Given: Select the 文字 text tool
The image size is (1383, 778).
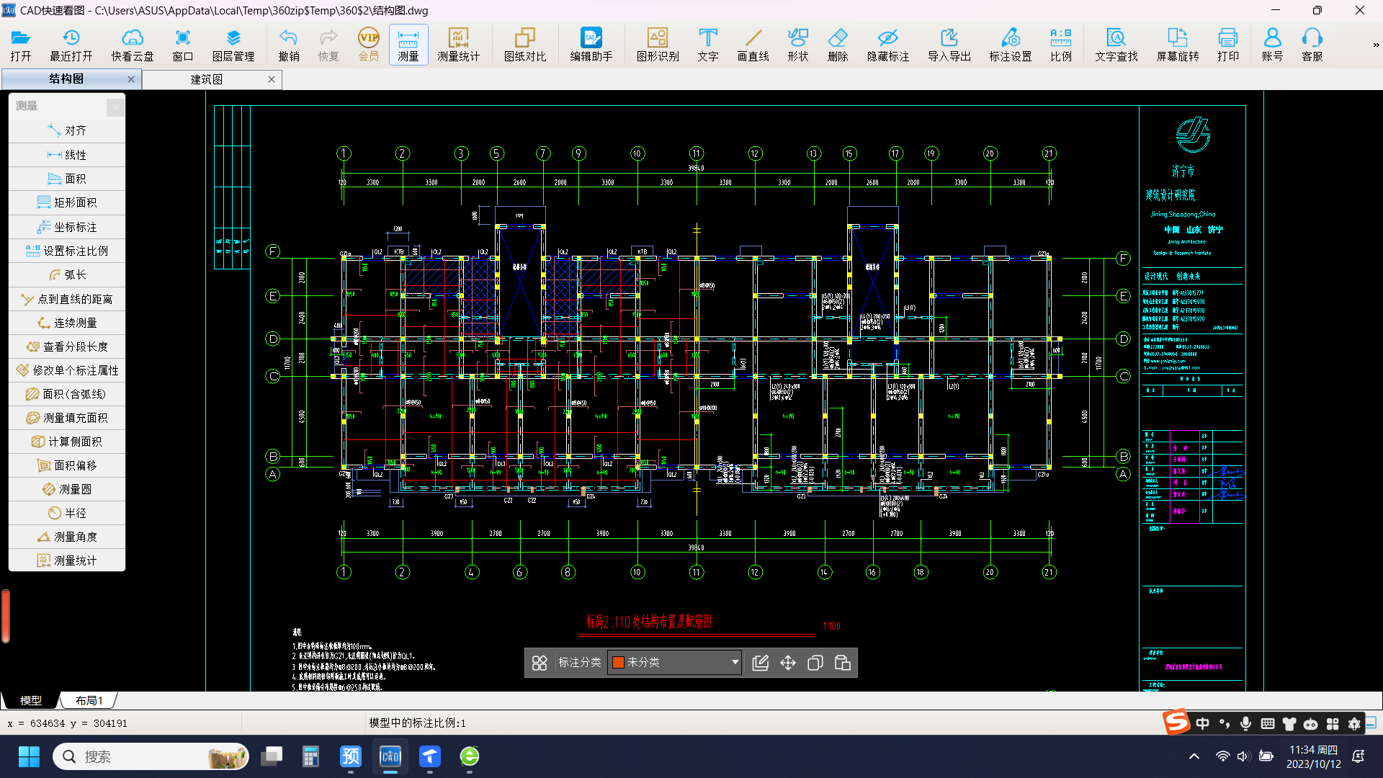Looking at the screenshot, I should 708,45.
